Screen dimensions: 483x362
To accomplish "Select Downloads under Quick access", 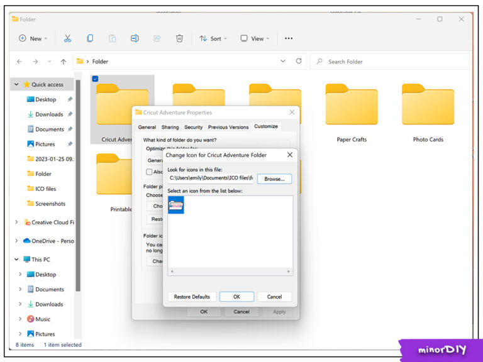I will pos(49,114).
